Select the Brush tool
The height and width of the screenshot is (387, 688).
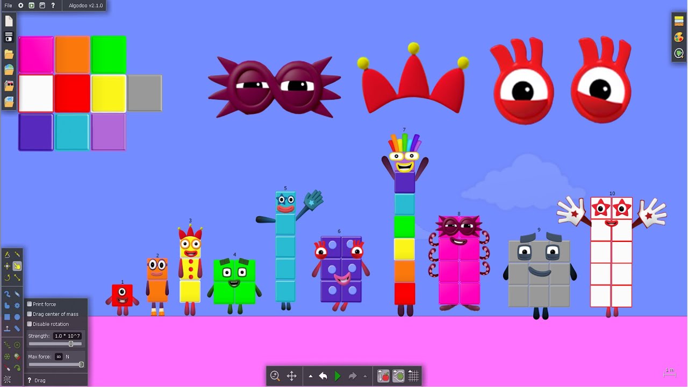(x=7, y=294)
